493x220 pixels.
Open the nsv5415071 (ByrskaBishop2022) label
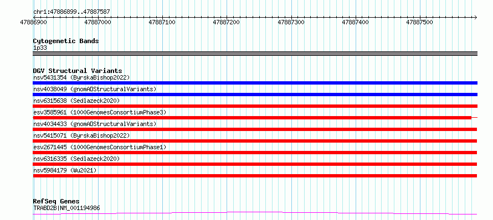[81, 135]
